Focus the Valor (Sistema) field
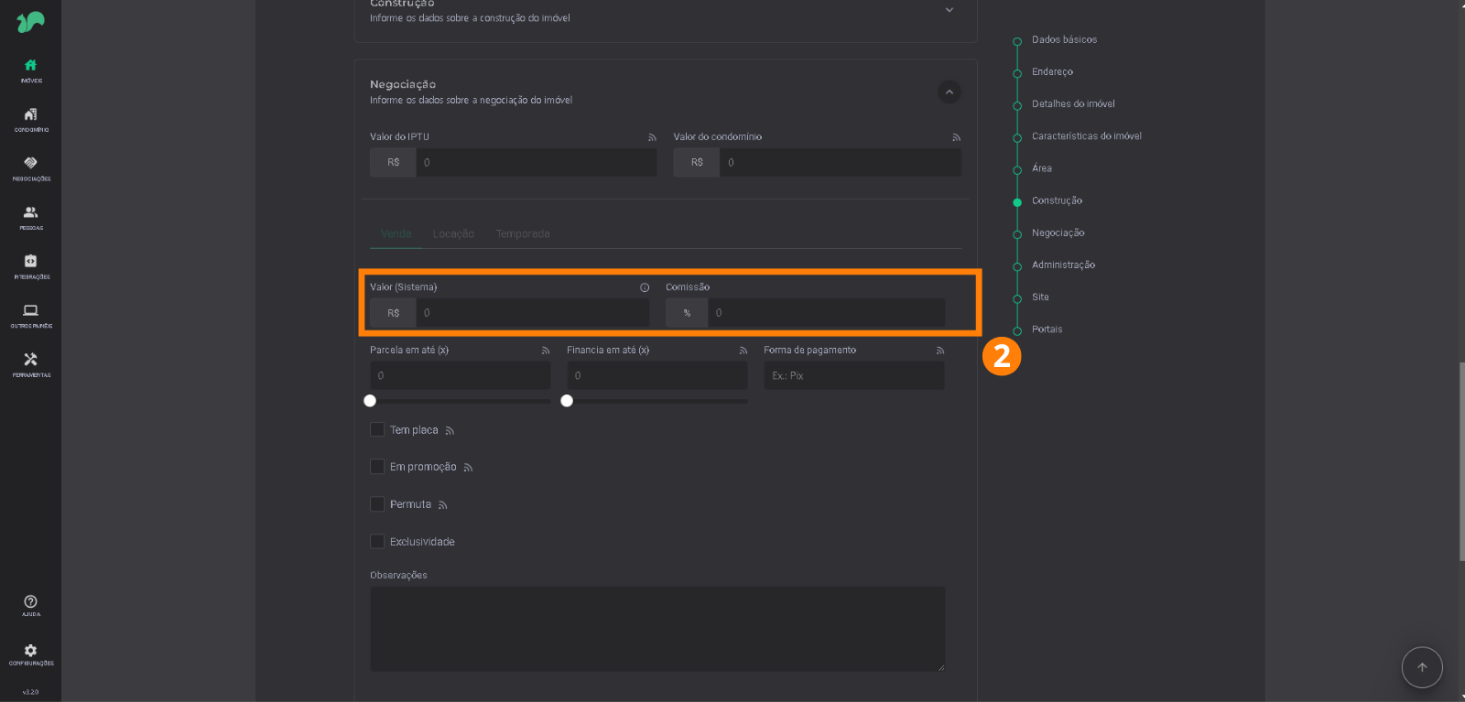 (x=533, y=313)
